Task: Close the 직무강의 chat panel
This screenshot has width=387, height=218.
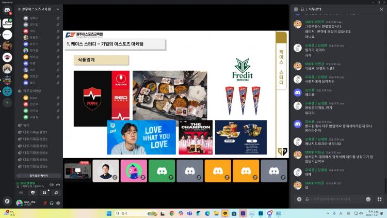Action: pyautogui.click(x=381, y=9)
